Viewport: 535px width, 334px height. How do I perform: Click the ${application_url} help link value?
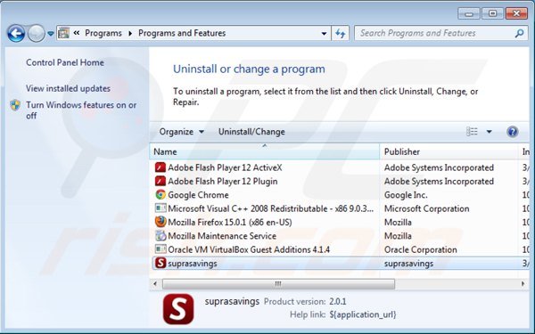click(x=363, y=314)
